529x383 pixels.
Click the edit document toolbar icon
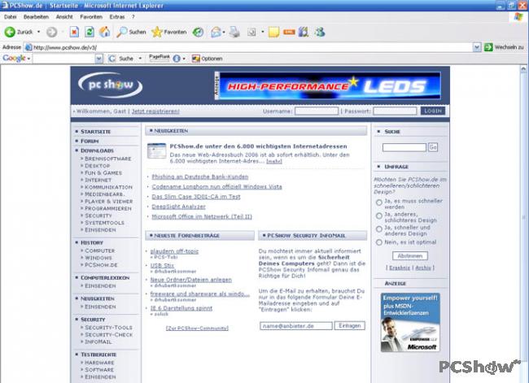pyautogui.click(x=251, y=32)
